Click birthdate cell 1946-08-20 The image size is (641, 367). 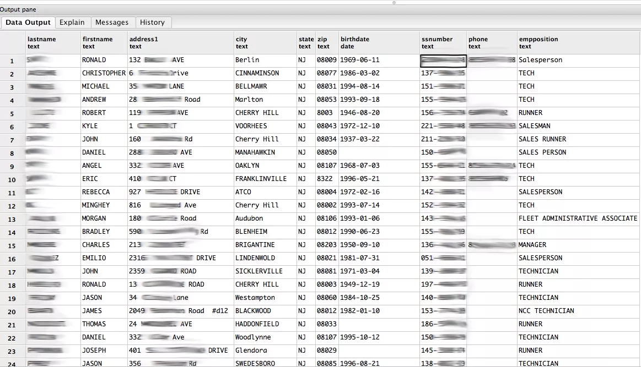click(379, 113)
